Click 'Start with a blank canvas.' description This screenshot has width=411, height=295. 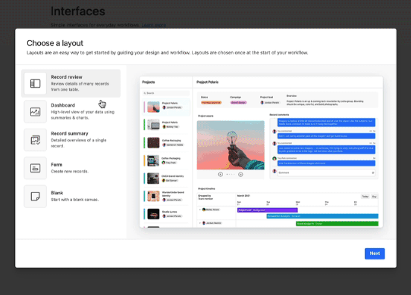[x=75, y=200]
